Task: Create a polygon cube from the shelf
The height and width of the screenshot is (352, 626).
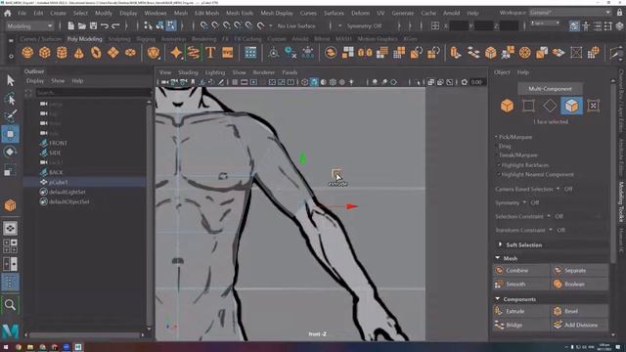Action: (45, 52)
